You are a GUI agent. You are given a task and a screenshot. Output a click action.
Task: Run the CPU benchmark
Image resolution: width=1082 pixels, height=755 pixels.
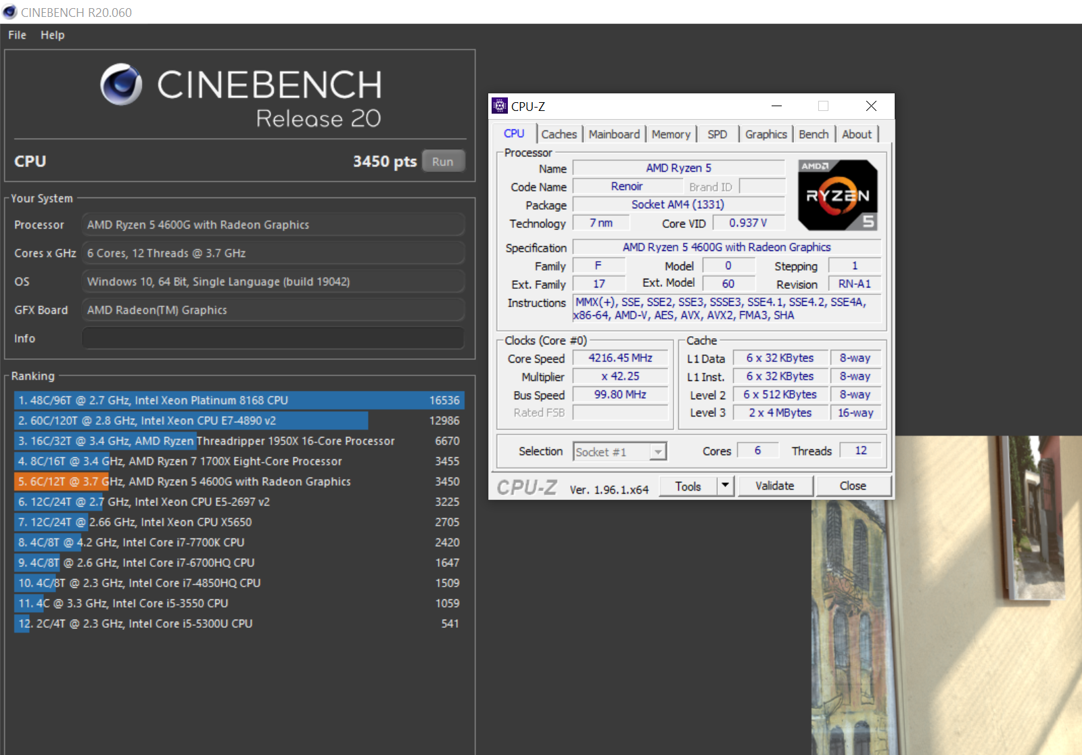[x=443, y=162]
